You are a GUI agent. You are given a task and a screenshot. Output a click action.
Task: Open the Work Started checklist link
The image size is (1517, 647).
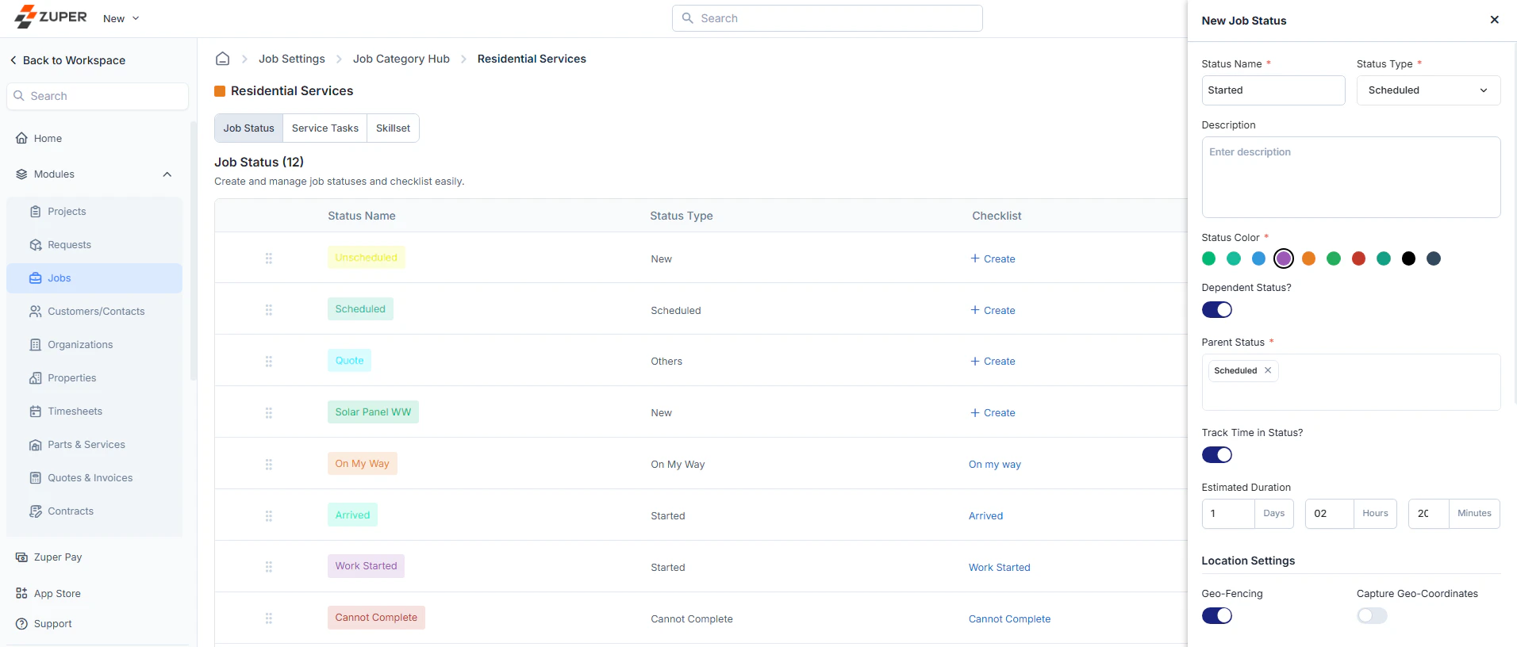pyautogui.click(x=999, y=568)
